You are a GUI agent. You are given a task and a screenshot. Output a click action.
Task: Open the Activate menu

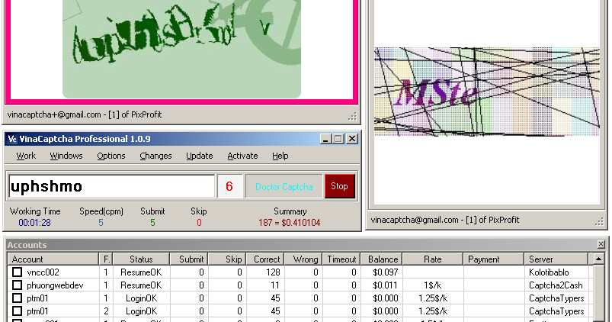tap(242, 156)
